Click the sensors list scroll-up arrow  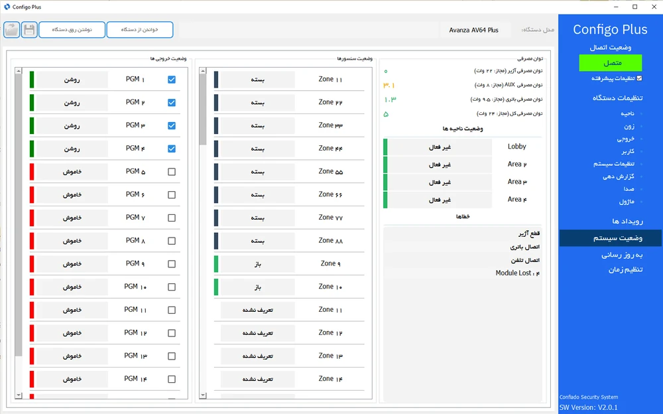point(202,71)
